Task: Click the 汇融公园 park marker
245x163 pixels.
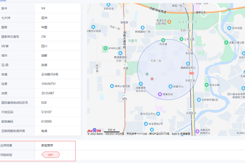Action: (181, 39)
